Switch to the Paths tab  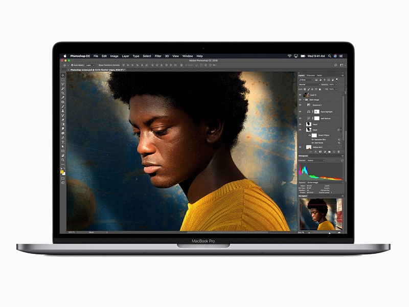[320, 75]
